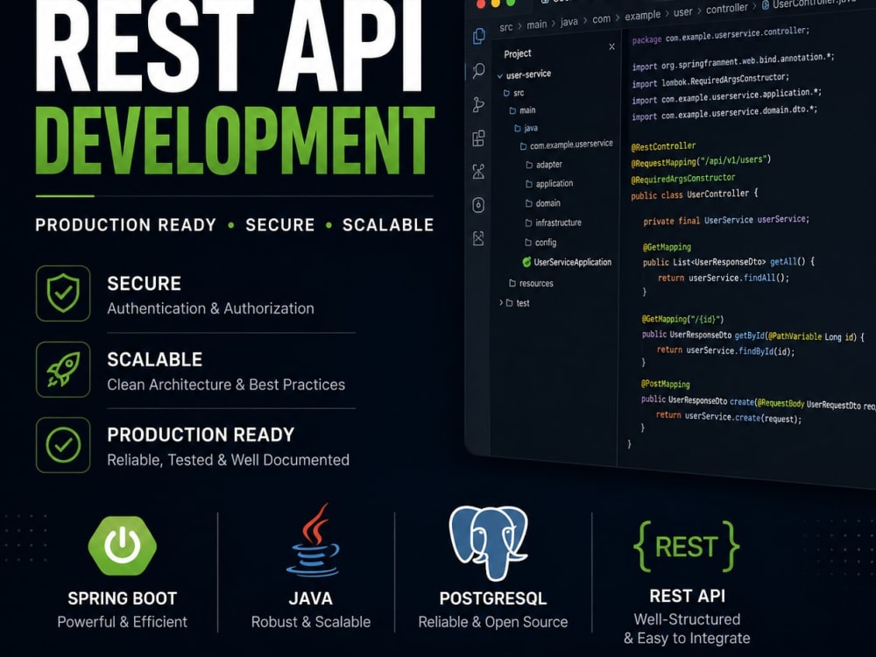Select the java folder in project tree
The image size is (876, 657).
tap(526, 128)
